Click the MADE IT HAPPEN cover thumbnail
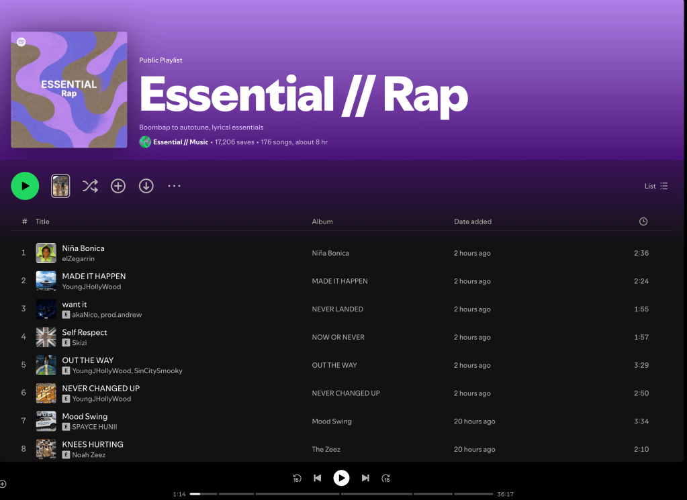The image size is (687, 500). (x=46, y=281)
